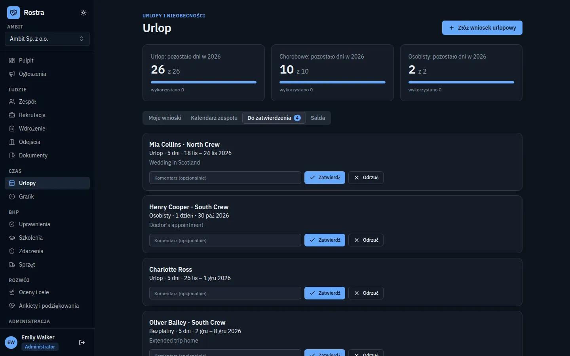Screen dimensions: 570x356
Task: Select the Zespół people icon
Action: 12,102
